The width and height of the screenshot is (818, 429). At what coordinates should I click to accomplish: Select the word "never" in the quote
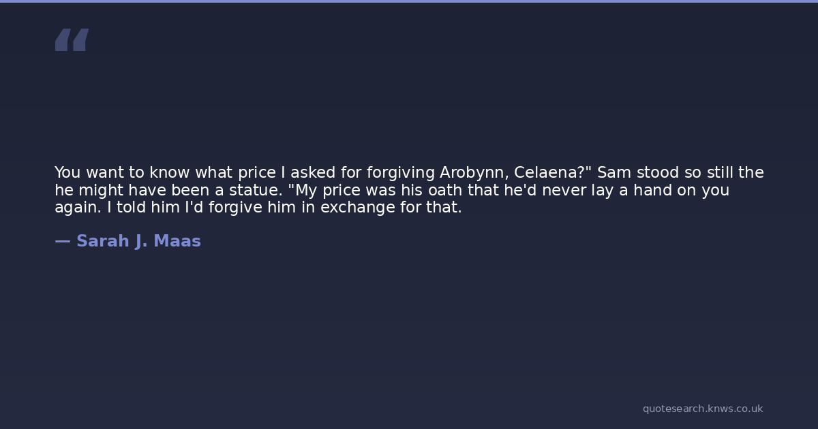point(565,191)
